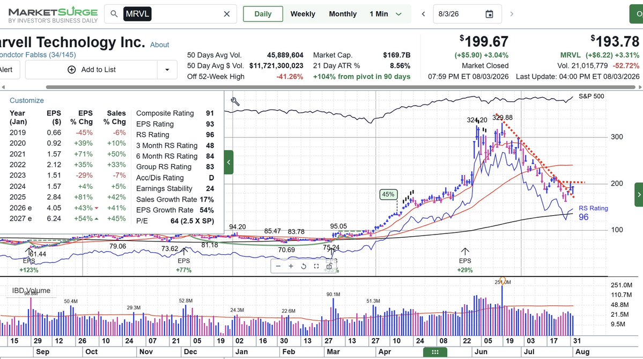Click the Earnings Stability row
Screen dimensions: 643x359
(x=175, y=189)
